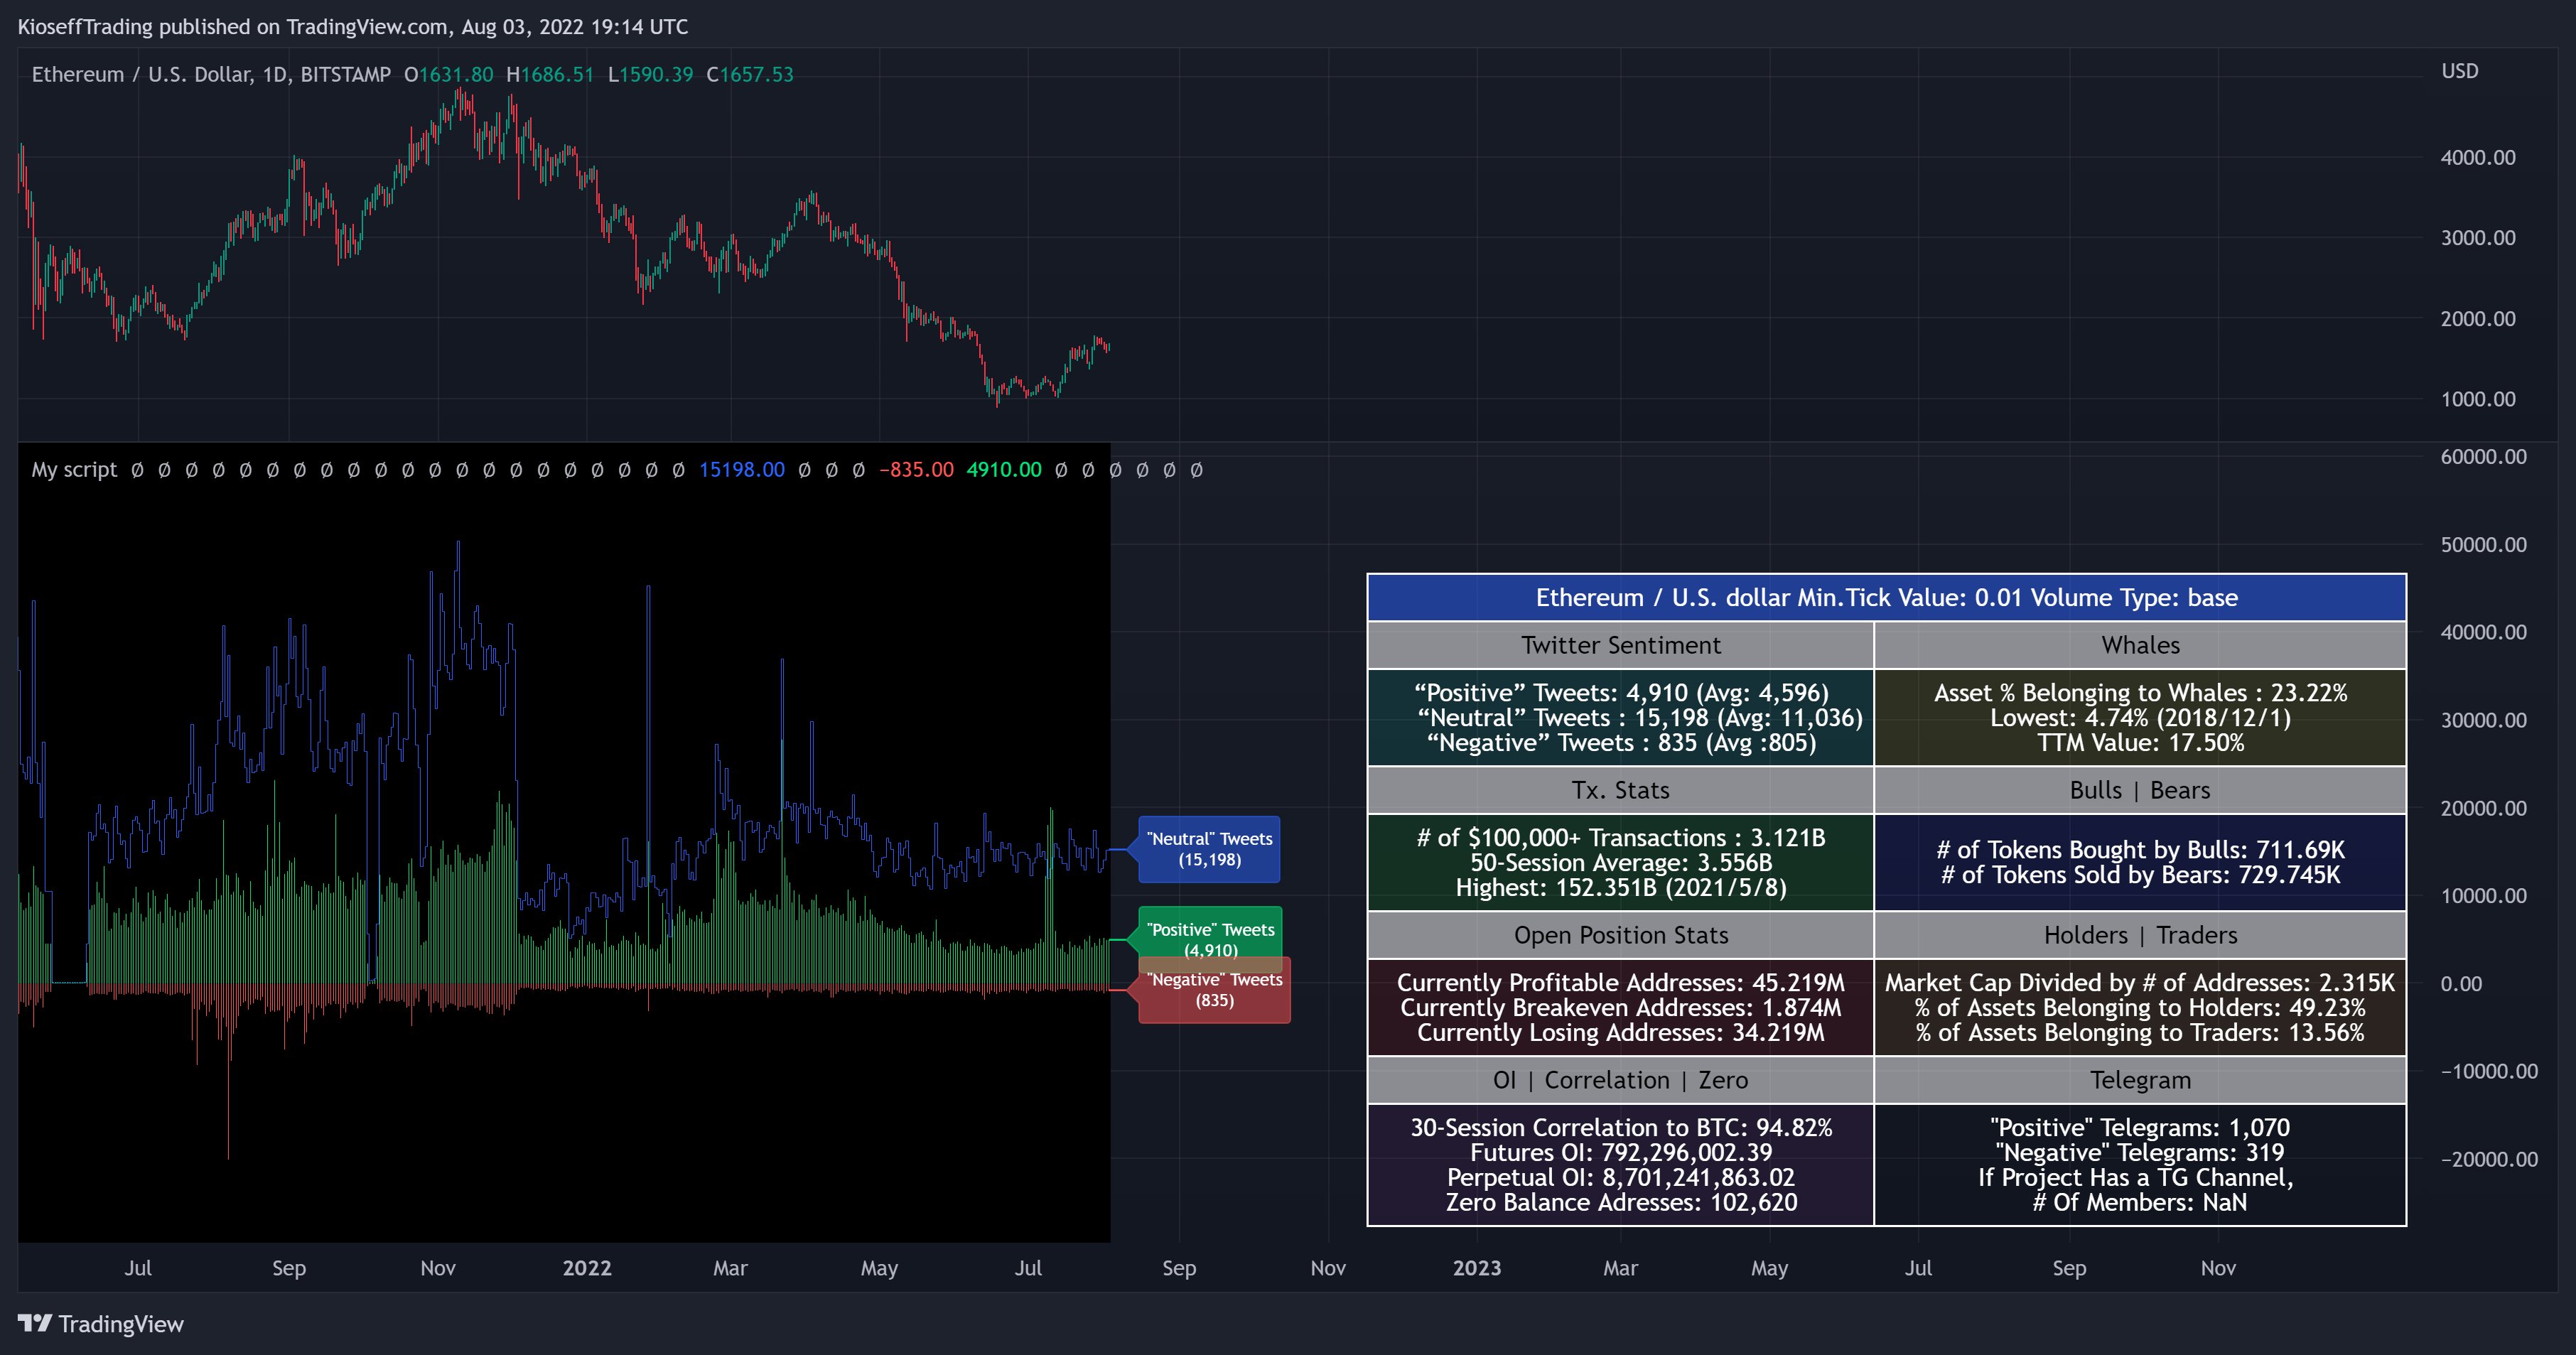This screenshot has width=2576, height=1355.
Task: Click the red -835.00 indicator value
Action: (x=916, y=470)
